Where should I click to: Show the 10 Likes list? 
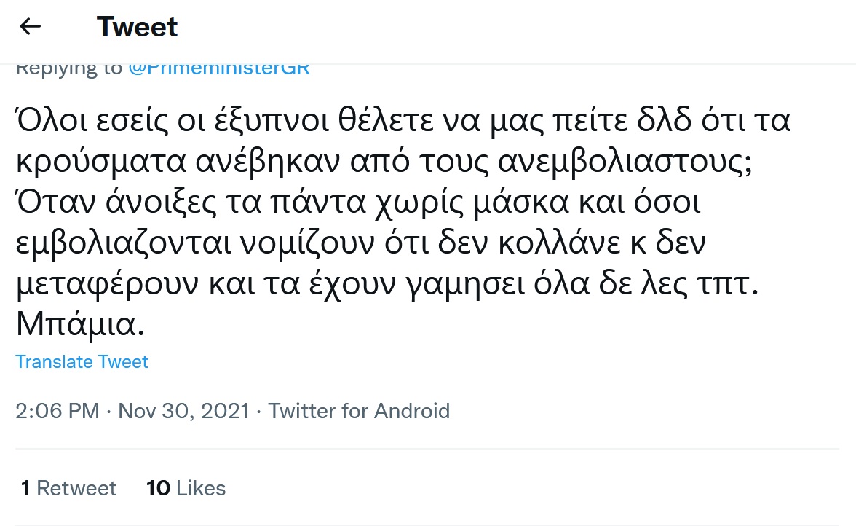(x=186, y=488)
